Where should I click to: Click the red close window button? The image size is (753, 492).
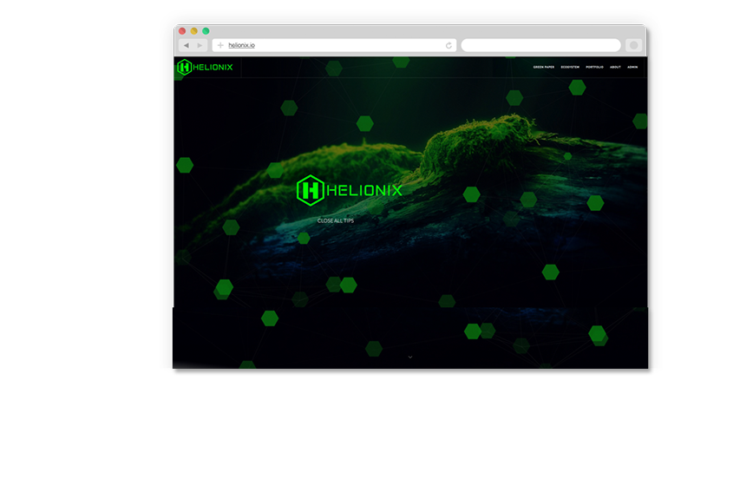coord(182,31)
